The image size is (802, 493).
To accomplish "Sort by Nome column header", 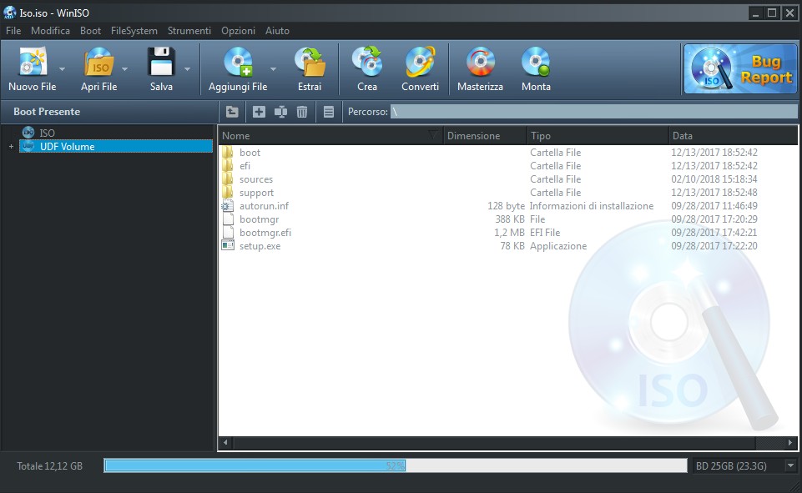I will point(330,135).
